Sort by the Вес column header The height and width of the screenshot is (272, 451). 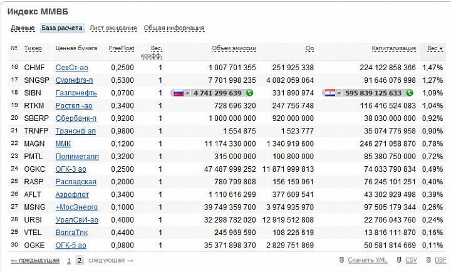click(435, 48)
